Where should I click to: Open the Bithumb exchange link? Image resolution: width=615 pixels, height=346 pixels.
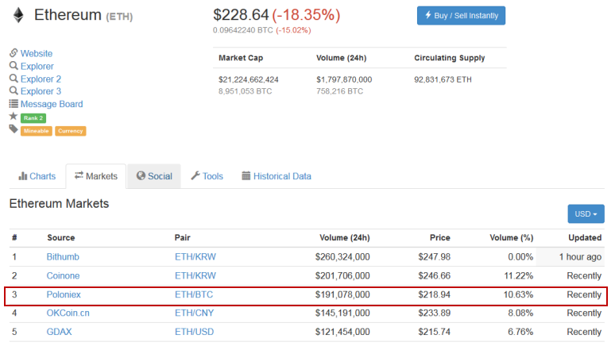[x=63, y=257]
